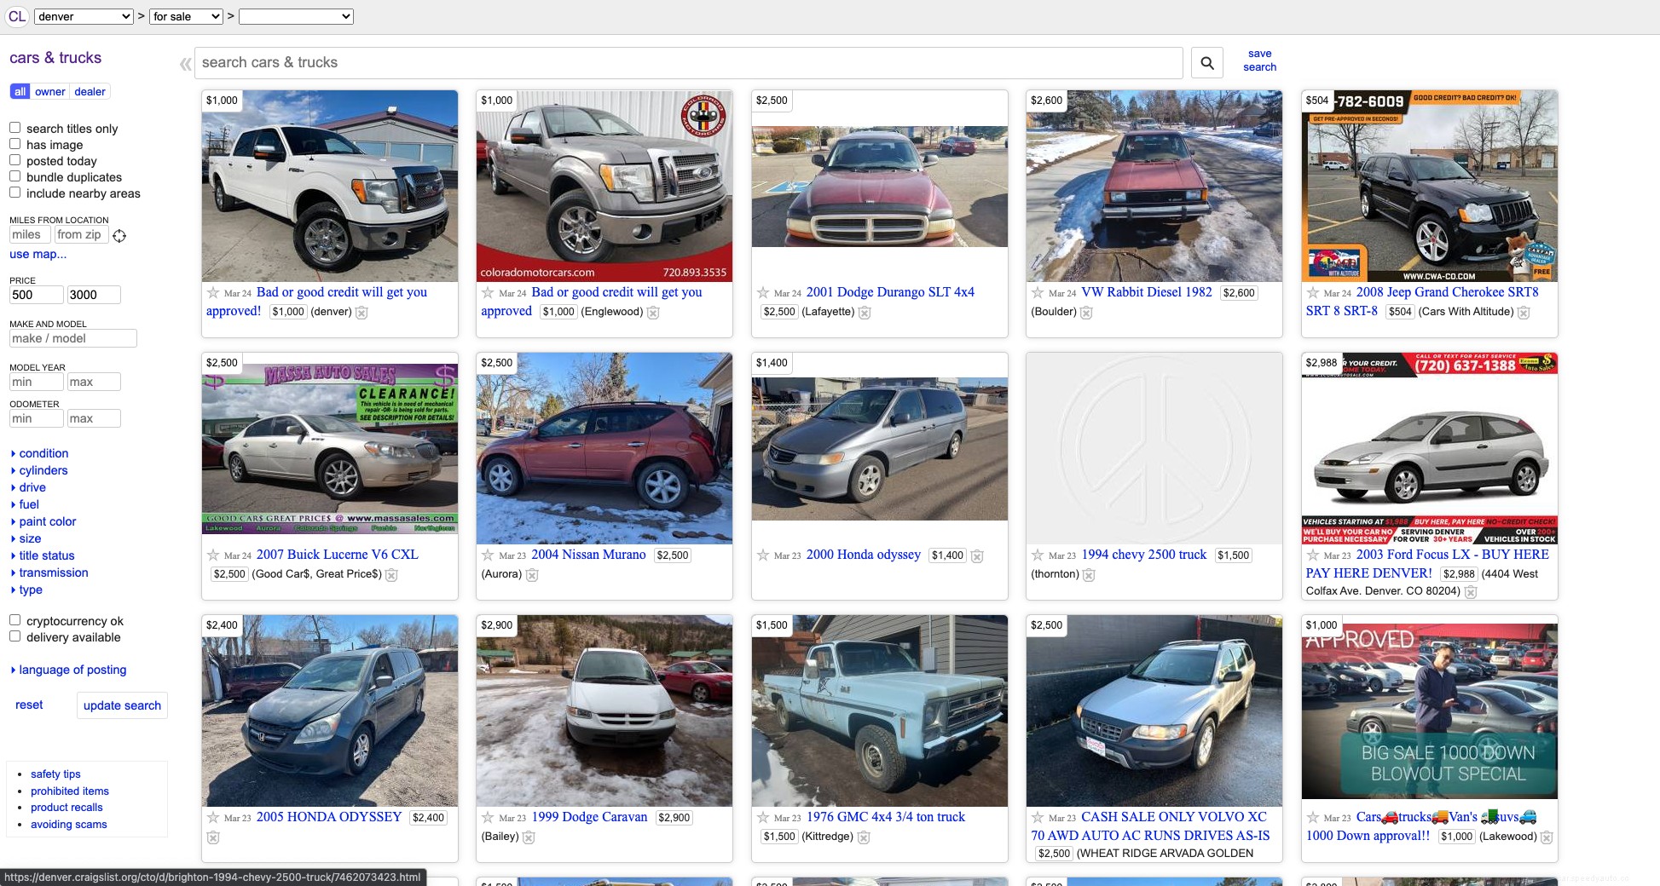Open the 2005 Honda Odyssey listing thumbnail
Image resolution: width=1660 pixels, height=886 pixels.
point(330,711)
